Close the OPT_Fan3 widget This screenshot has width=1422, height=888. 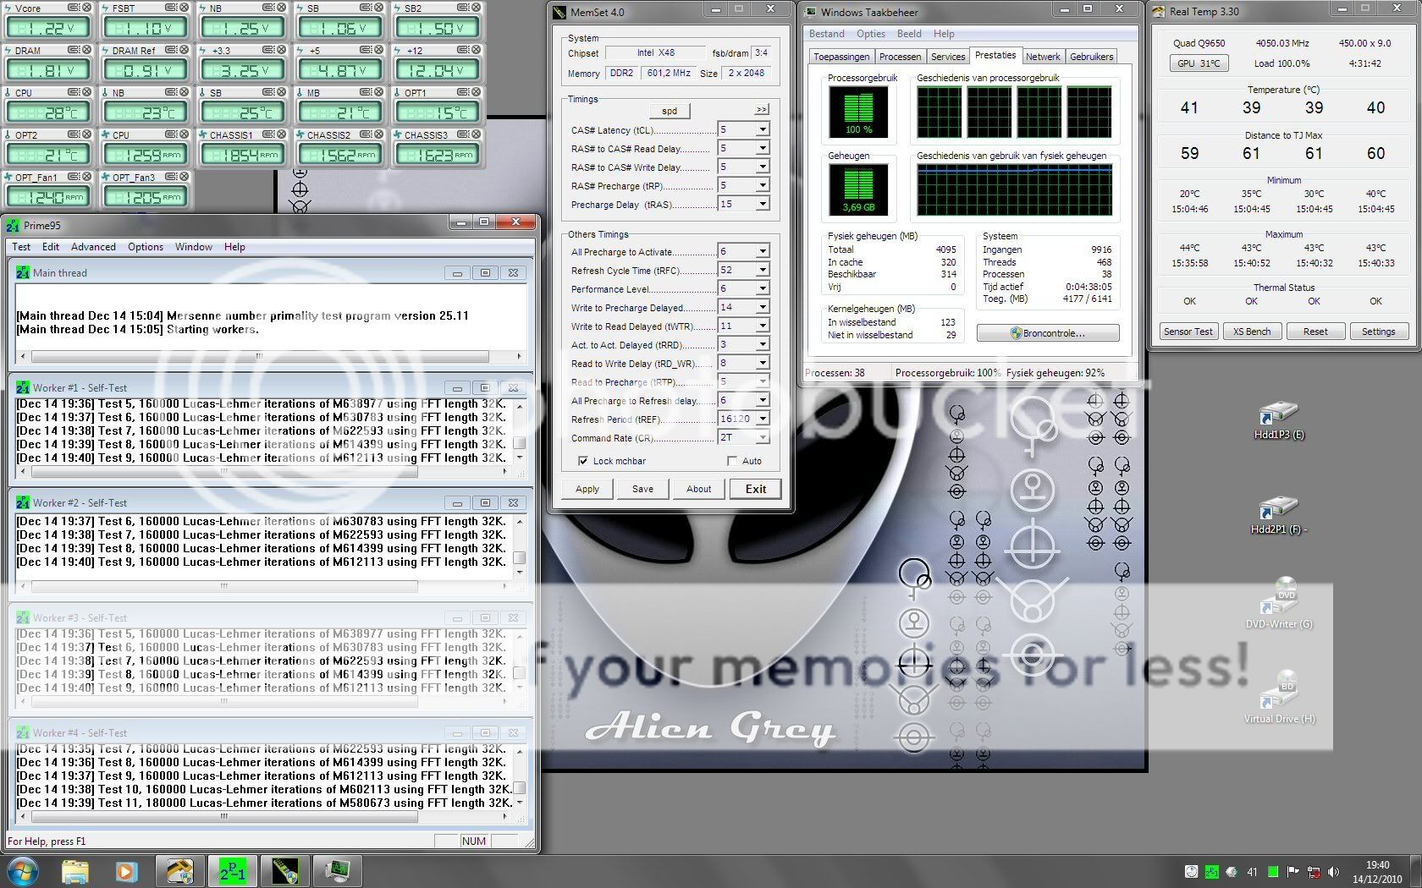click(x=185, y=177)
